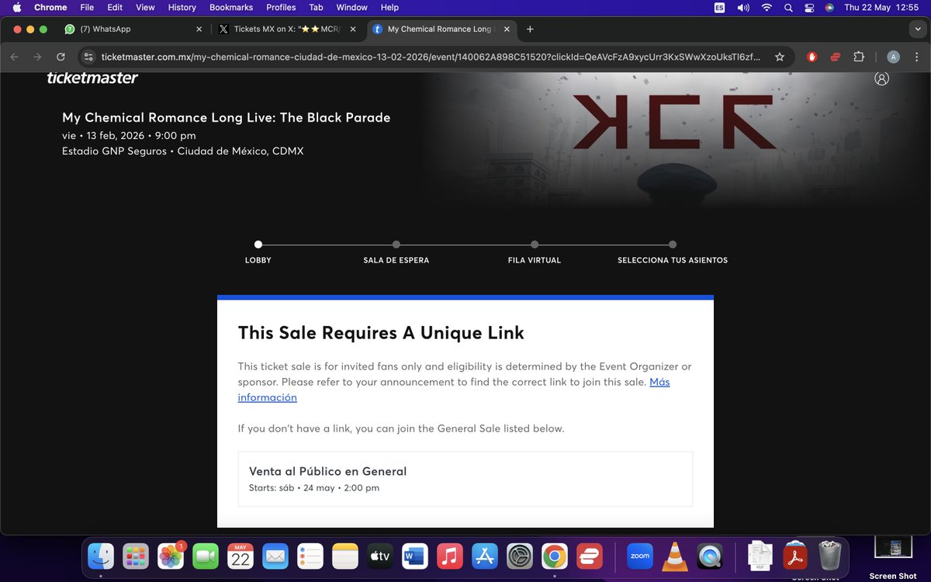The image size is (931, 582).
Task: Open App Store from the Dock
Action: click(x=484, y=556)
